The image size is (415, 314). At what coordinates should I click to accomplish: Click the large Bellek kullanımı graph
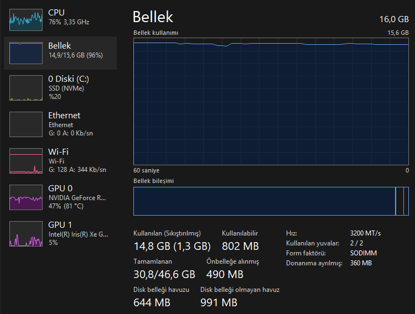point(271,102)
